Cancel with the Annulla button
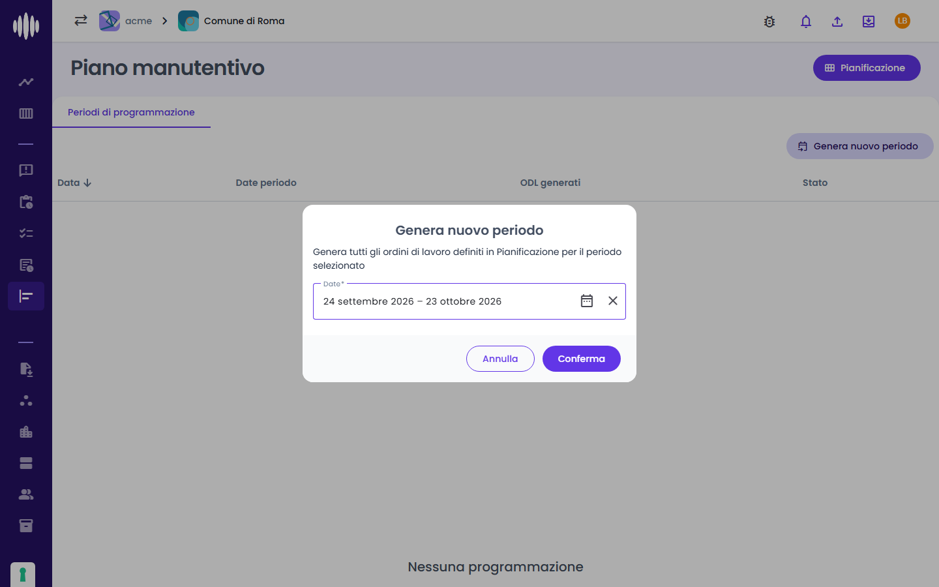 click(x=500, y=359)
